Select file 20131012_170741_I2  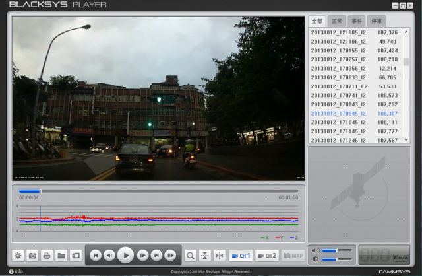coord(356,96)
